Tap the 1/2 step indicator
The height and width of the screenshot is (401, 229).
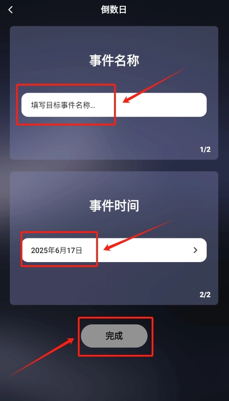click(205, 149)
